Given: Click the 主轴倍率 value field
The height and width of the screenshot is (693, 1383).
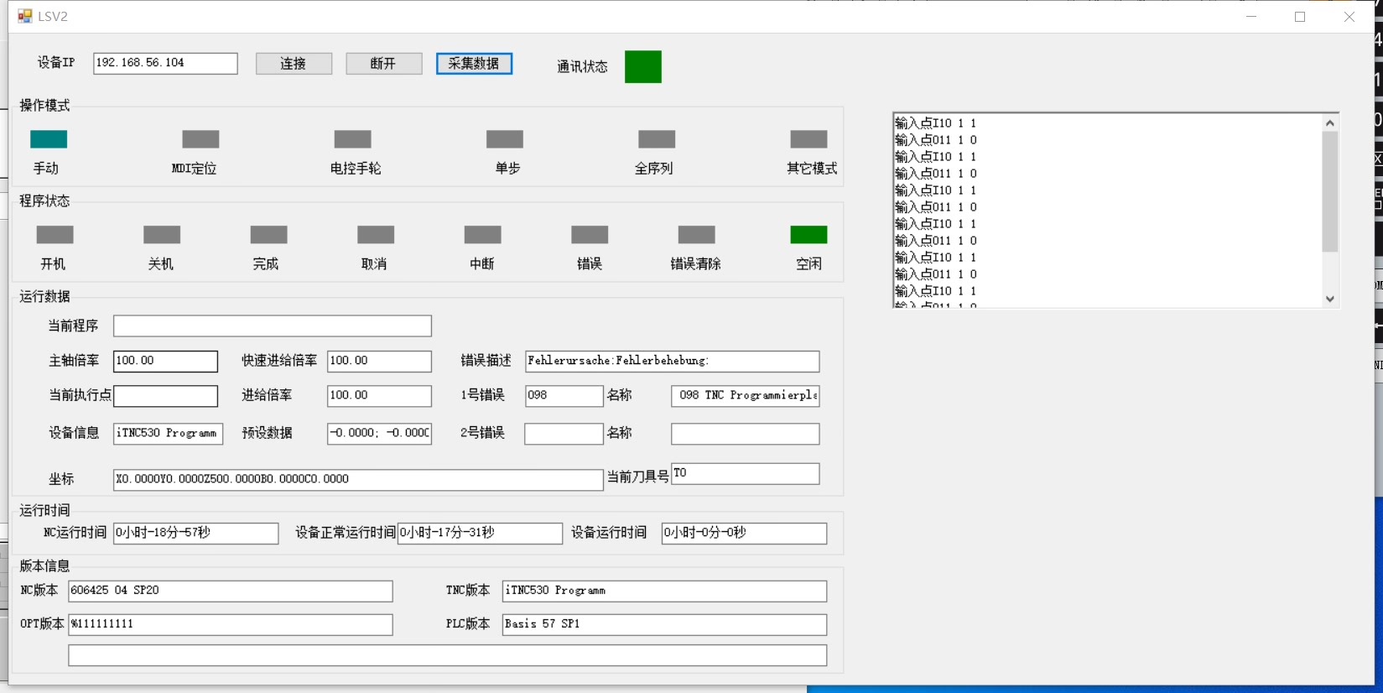Looking at the screenshot, I should click(165, 362).
